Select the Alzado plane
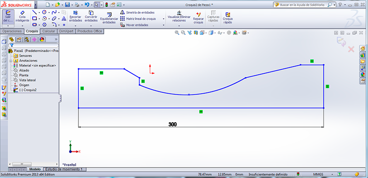The image size is (368, 178). pyautogui.click(x=21, y=70)
